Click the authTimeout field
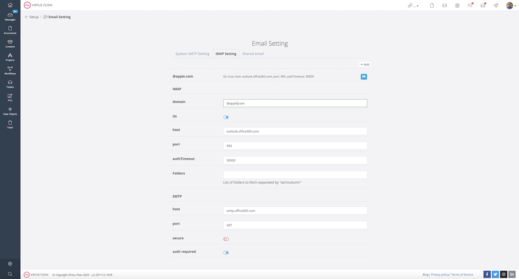This screenshot has width=519, height=279. click(x=295, y=160)
